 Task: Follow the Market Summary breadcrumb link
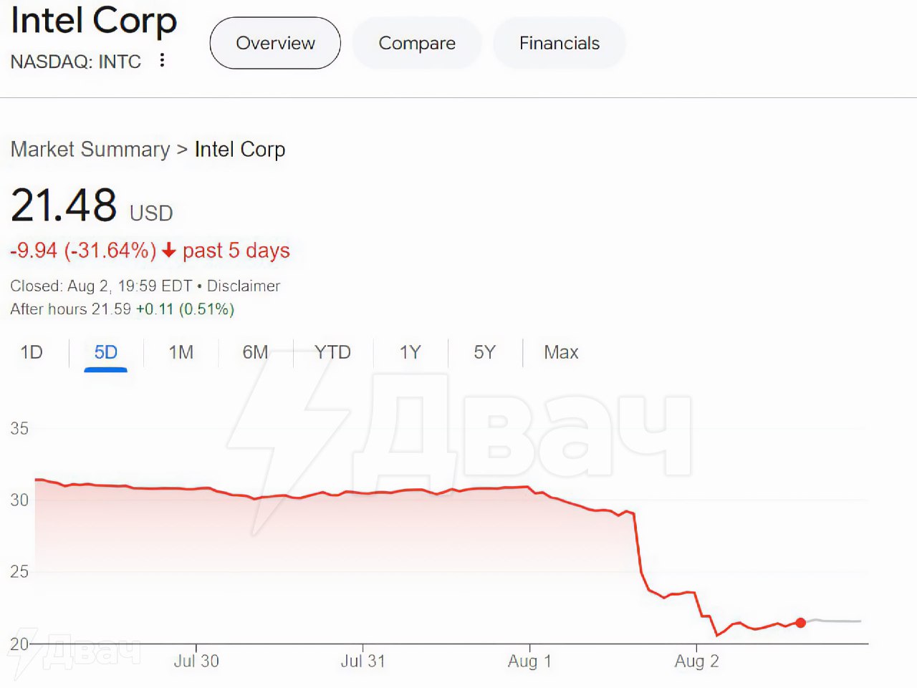(x=90, y=150)
